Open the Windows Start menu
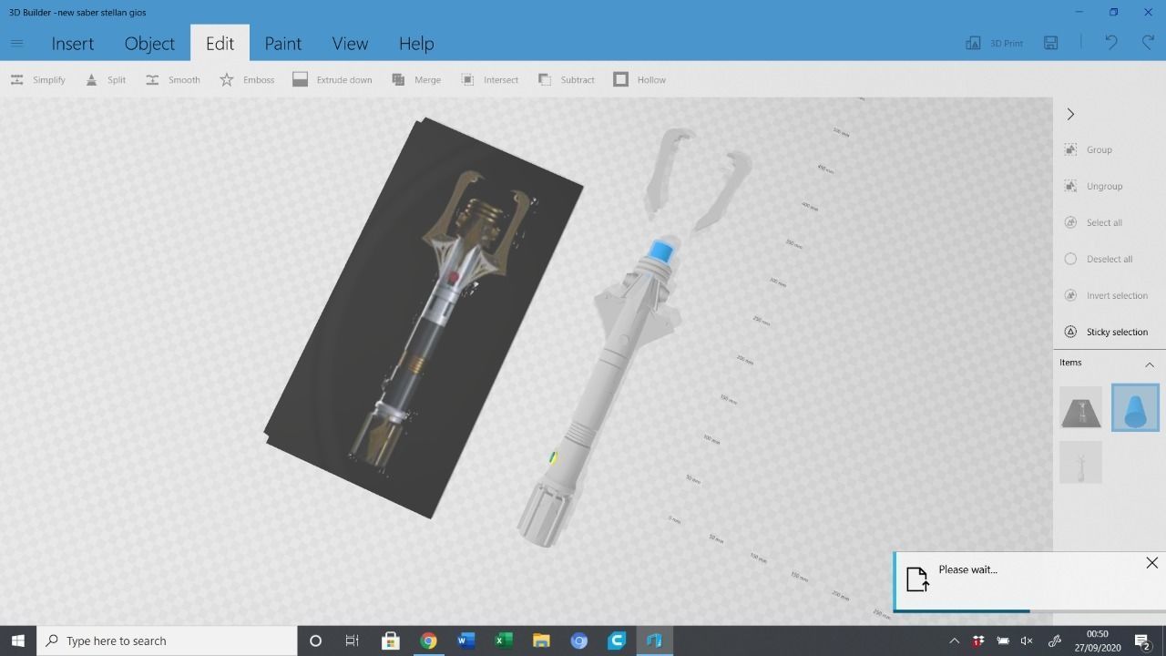Image resolution: width=1166 pixels, height=656 pixels. tap(17, 641)
